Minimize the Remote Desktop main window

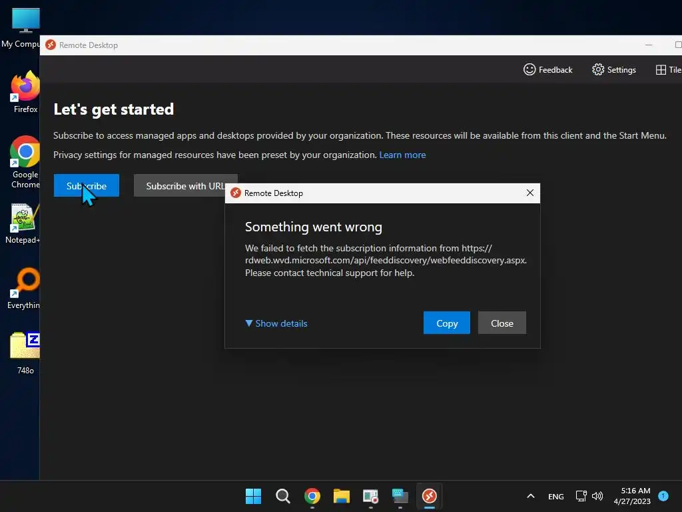pyautogui.click(x=649, y=45)
